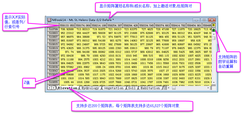Select column header 558254.307
Screen dimensions: 242x113
coord(115,25)
